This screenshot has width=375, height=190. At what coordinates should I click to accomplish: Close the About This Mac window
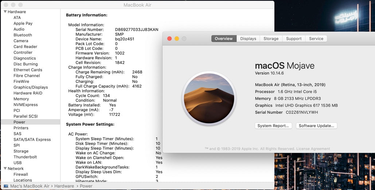click(x=169, y=39)
